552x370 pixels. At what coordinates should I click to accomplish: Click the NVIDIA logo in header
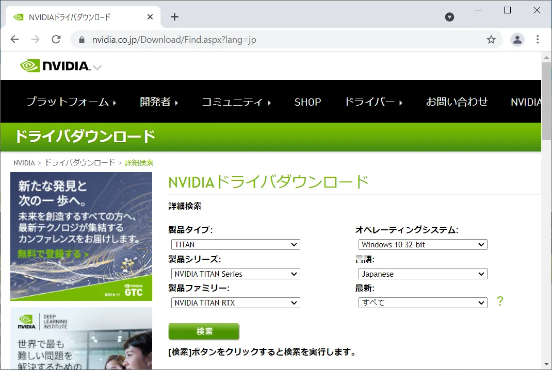pos(55,66)
